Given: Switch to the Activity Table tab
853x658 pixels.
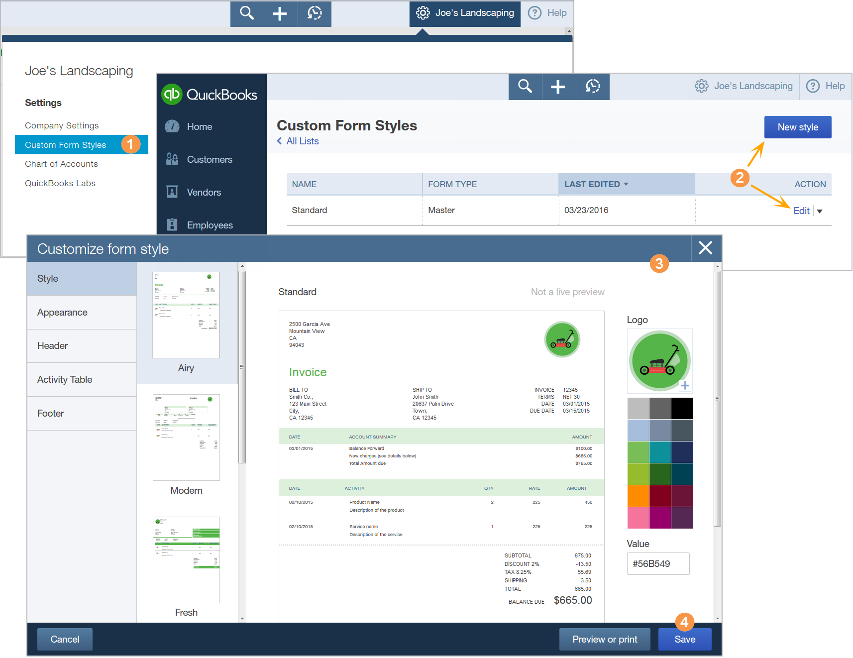Looking at the screenshot, I should click(82, 380).
